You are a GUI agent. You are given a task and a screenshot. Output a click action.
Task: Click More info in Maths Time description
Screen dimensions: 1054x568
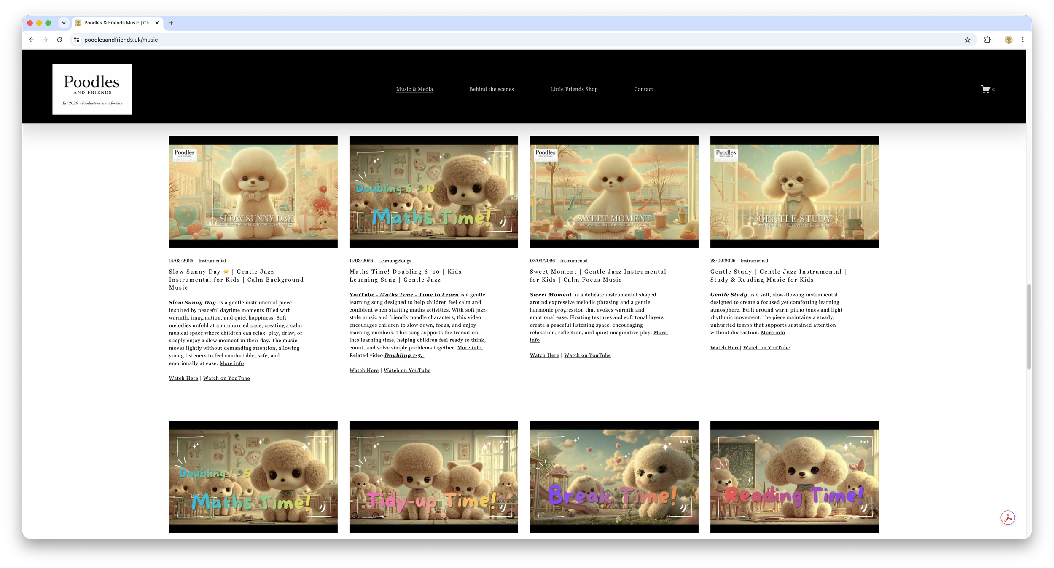coord(470,347)
